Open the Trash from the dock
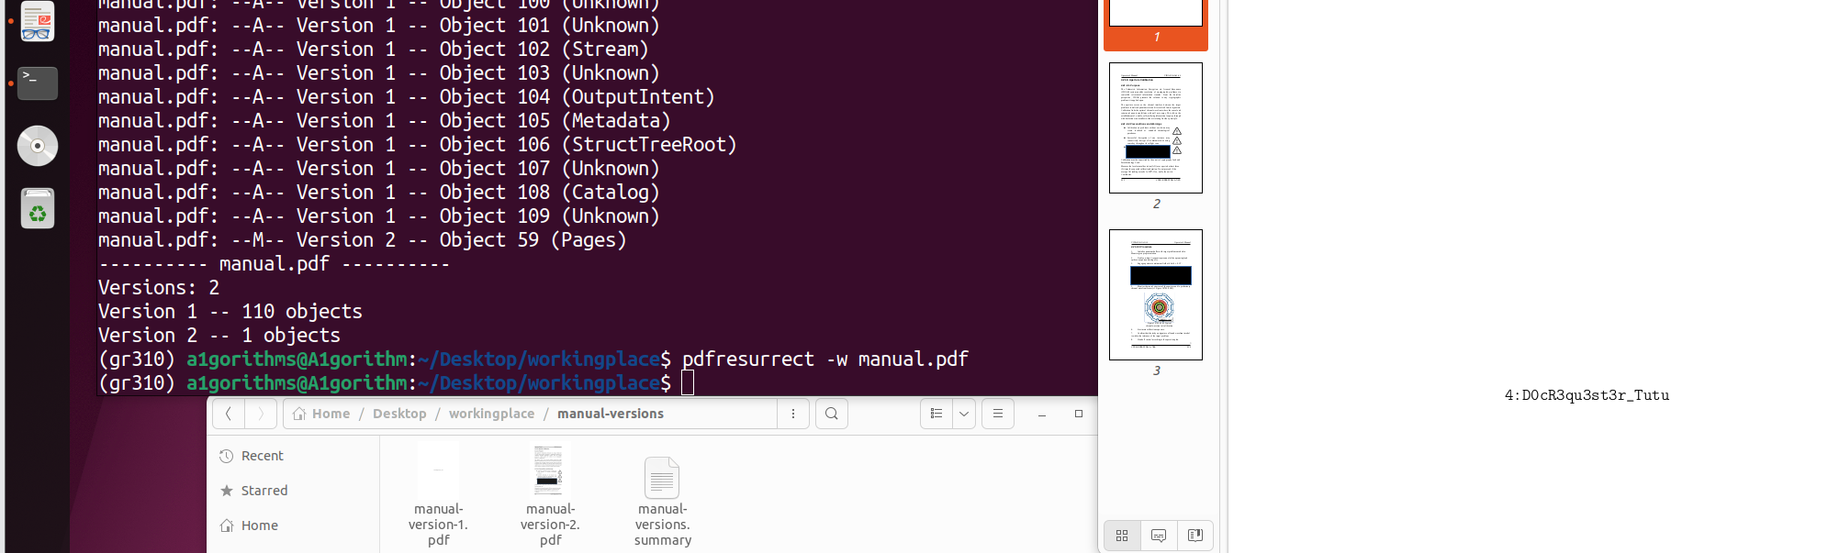The image size is (1828, 553). (38, 209)
